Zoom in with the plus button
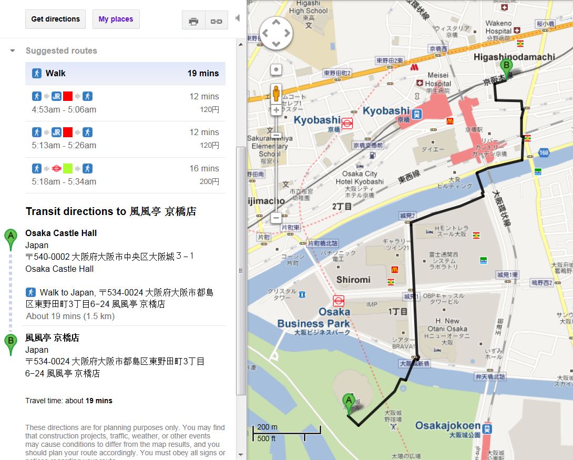 point(276,110)
